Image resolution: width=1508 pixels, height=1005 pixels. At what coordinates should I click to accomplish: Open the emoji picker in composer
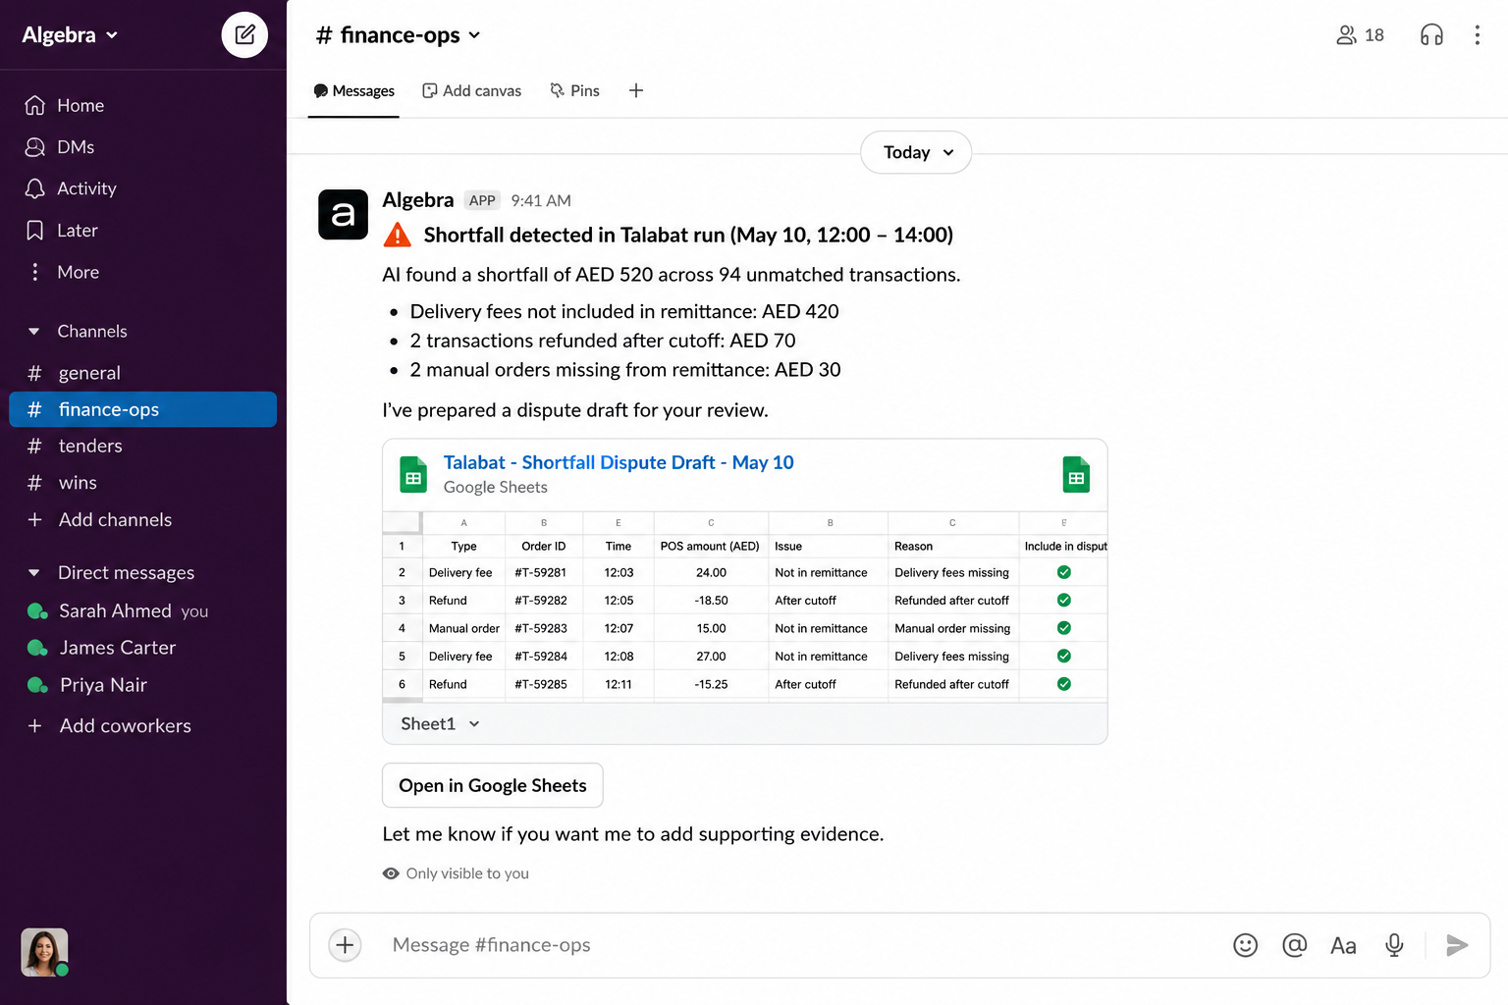click(x=1245, y=945)
